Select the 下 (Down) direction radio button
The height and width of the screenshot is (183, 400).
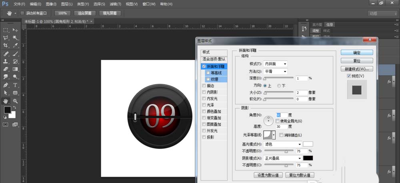[x=278, y=86]
